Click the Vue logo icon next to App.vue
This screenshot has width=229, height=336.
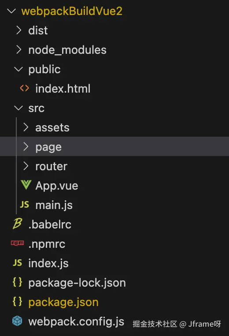point(26,185)
